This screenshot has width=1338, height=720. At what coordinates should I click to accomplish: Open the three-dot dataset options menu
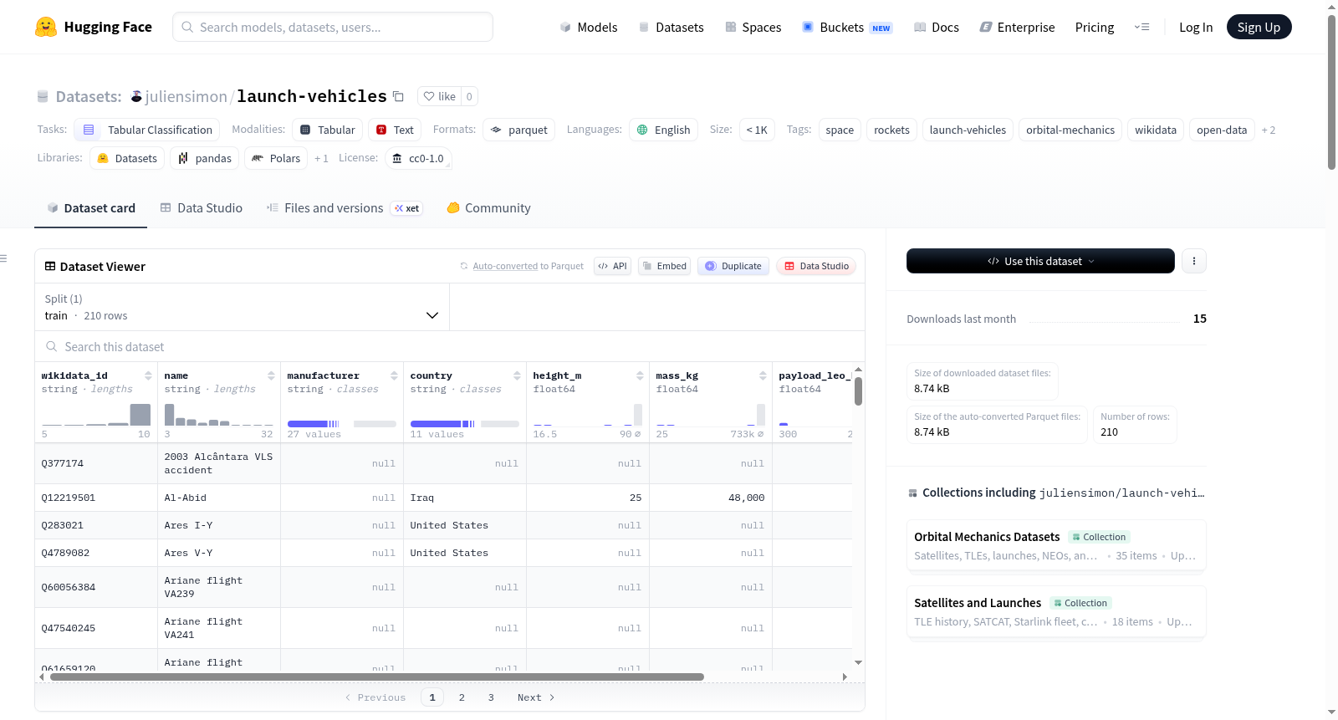pos(1194,261)
